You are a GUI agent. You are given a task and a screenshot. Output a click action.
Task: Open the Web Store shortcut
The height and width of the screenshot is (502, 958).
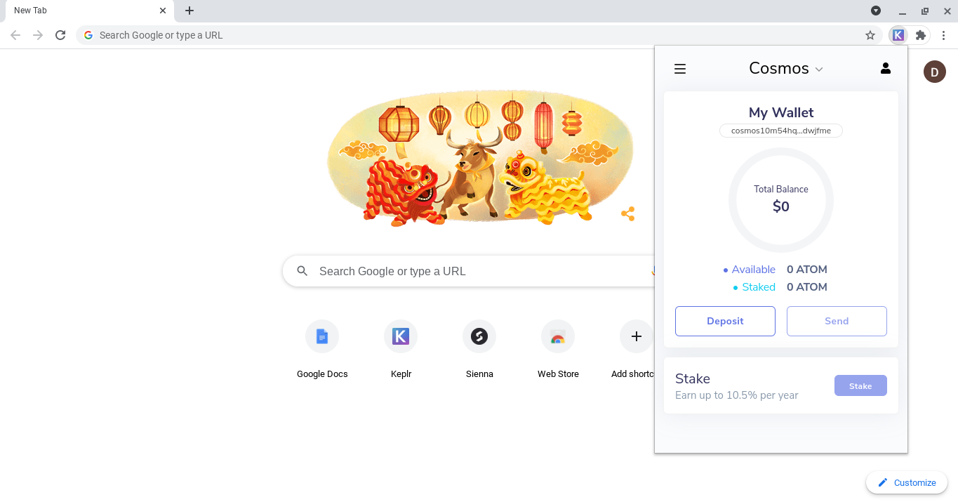pyautogui.click(x=558, y=337)
